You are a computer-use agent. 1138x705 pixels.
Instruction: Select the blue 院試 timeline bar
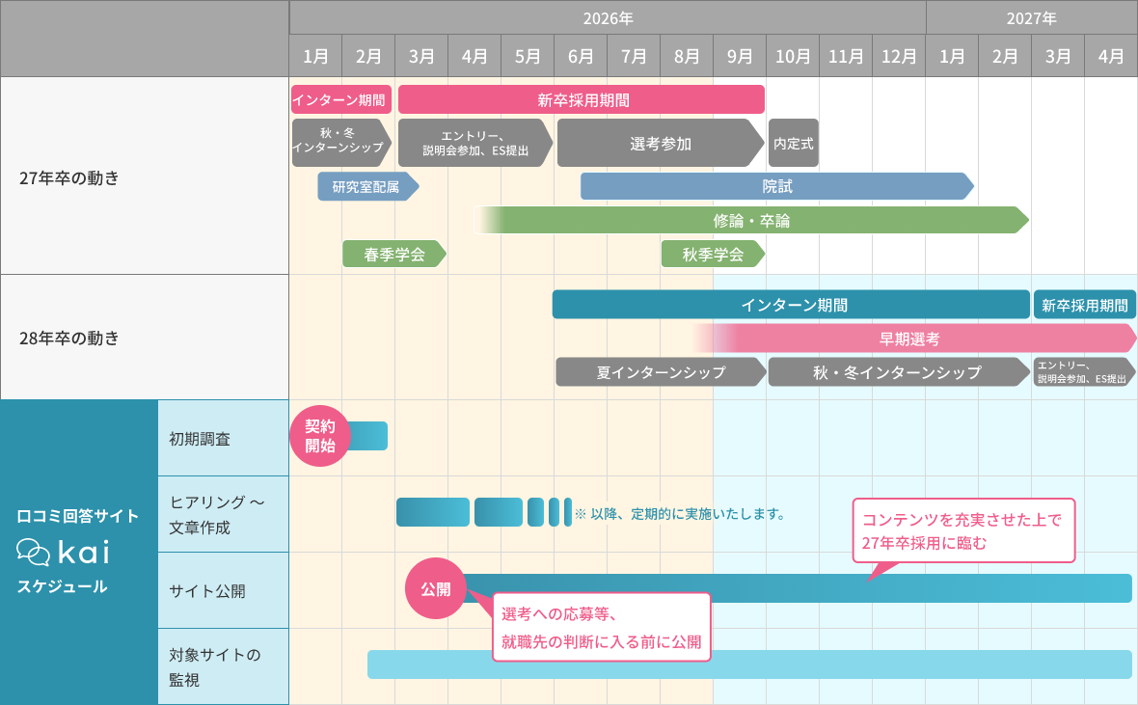(776, 186)
